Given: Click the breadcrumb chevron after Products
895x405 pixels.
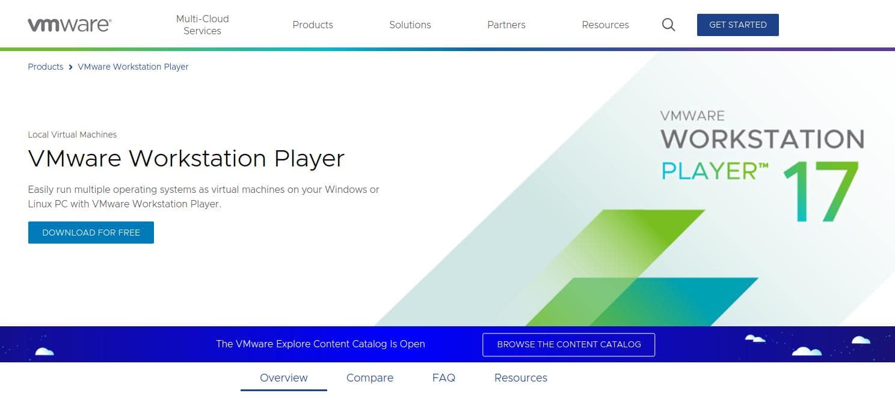Looking at the screenshot, I should [x=70, y=67].
